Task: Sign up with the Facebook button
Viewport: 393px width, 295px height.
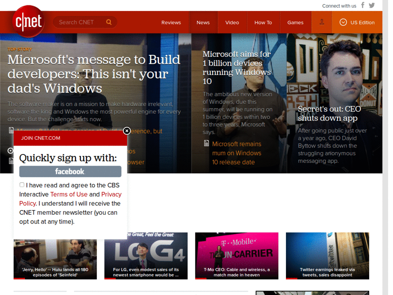Action: coord(70,171)
